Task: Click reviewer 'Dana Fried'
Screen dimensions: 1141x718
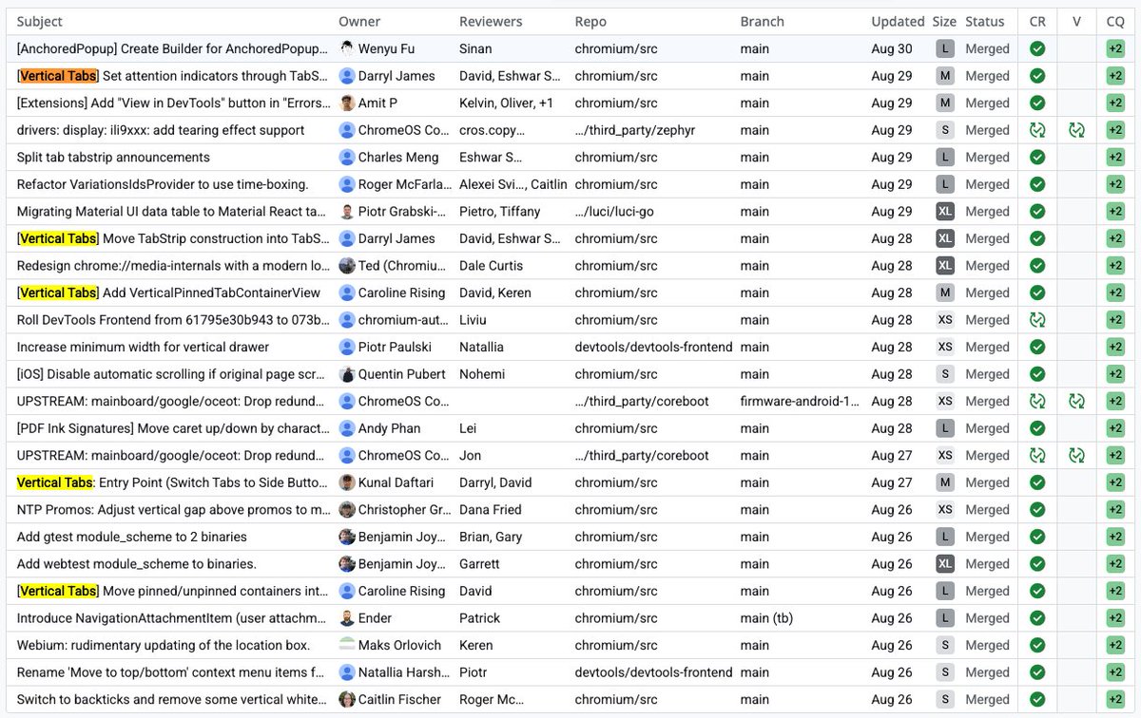Action: (x=491, y=509)
